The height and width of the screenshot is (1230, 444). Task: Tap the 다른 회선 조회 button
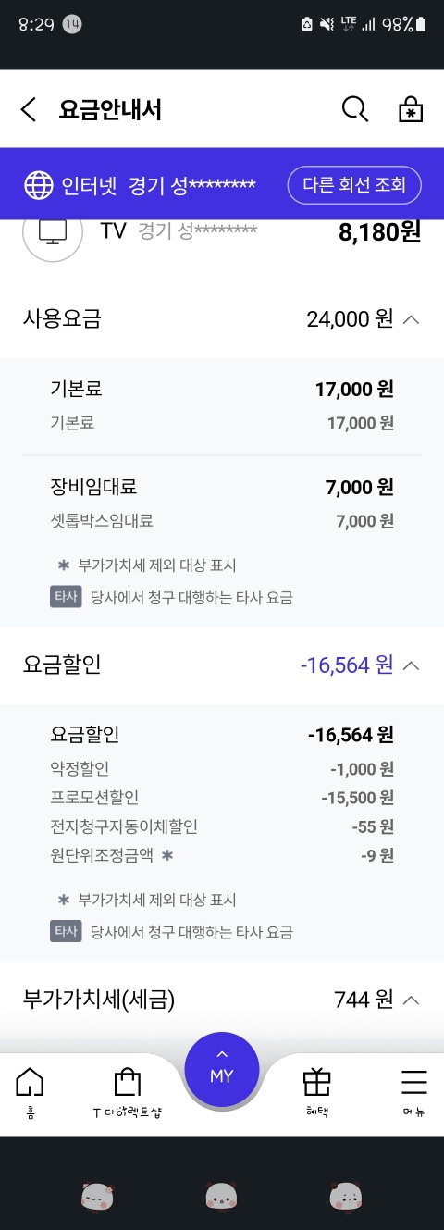click(354, 185)
